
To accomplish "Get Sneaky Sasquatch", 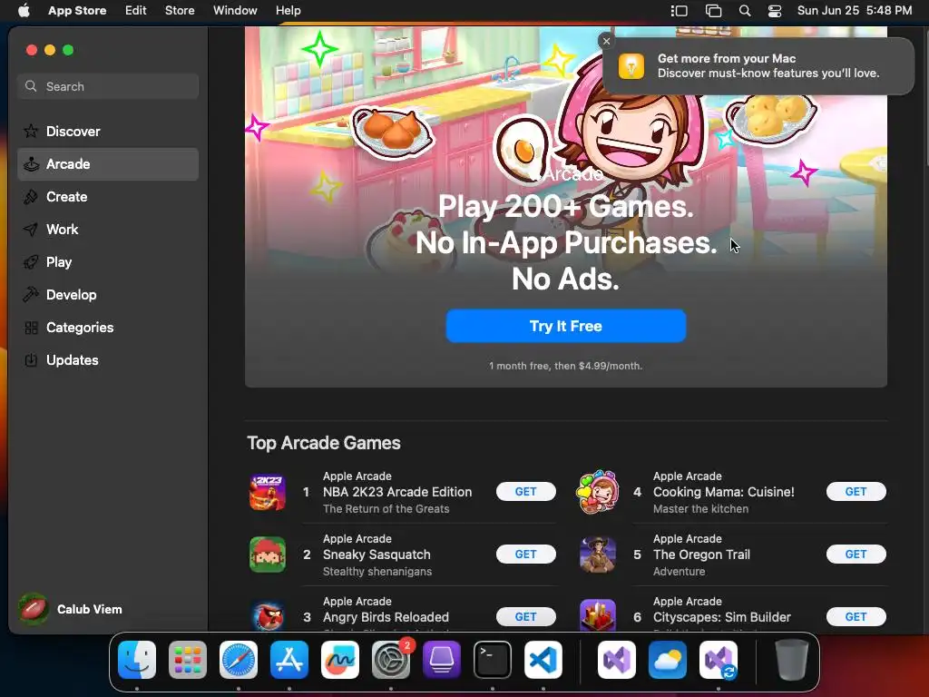I will pyautogui.click(x=525, y=555).
